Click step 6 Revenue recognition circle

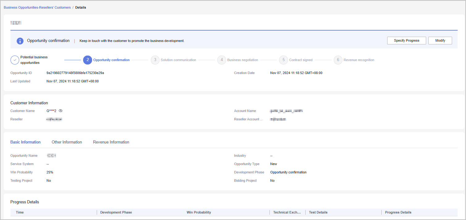[338, 60]
